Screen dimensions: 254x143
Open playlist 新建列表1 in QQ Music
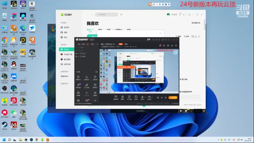pos(65,76)
